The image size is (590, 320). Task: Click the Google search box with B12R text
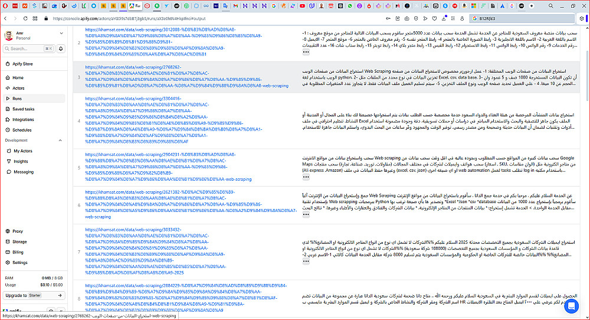522,18
